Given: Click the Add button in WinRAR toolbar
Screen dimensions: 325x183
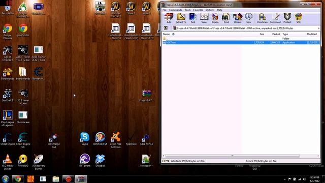Looking at the screenshot, I should (169, 18).
